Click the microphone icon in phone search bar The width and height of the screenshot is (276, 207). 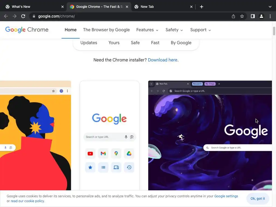point(126,137)
